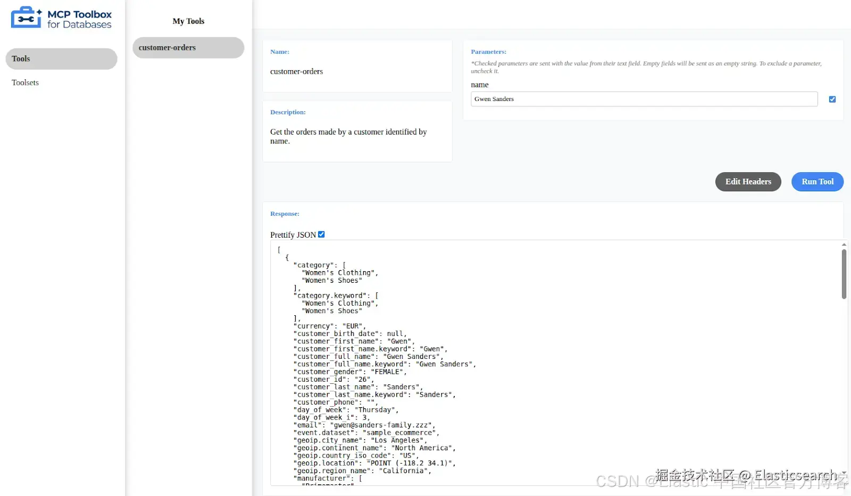Click the tool description text

(348, 137)
